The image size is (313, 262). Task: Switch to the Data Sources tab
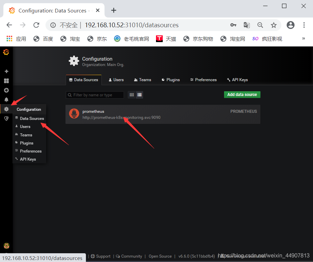click(84, 80)
